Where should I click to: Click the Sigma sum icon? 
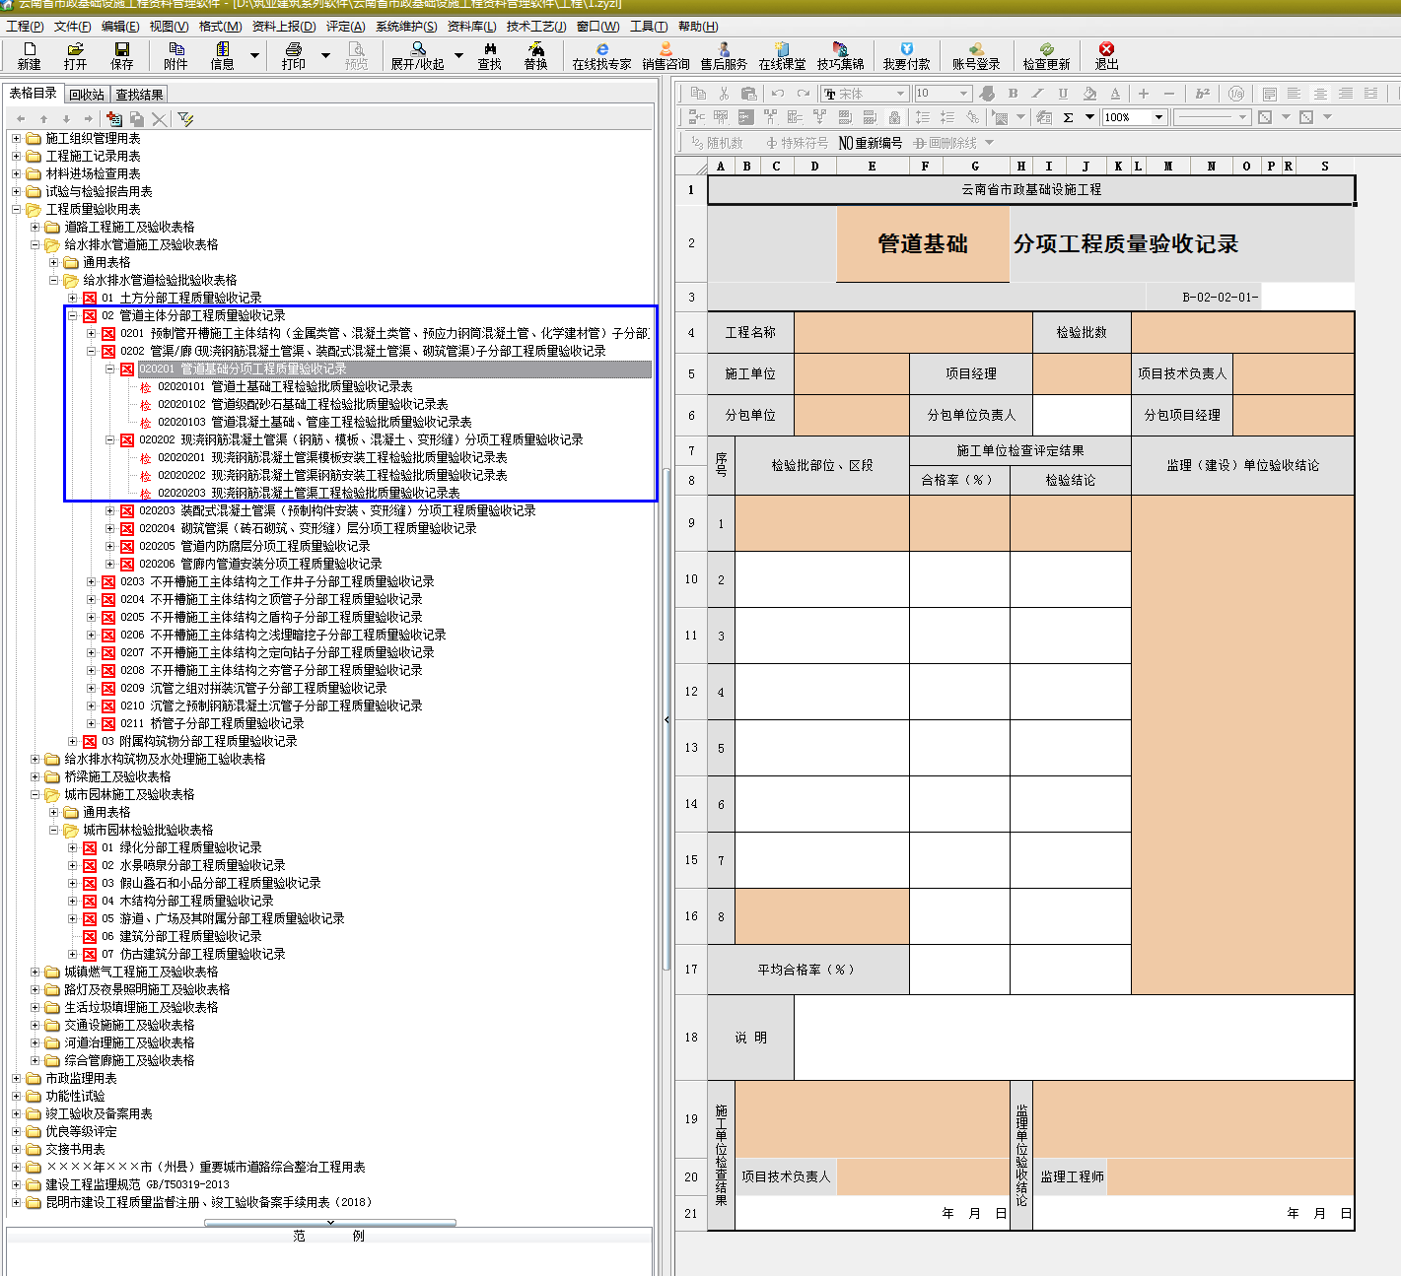click(1068, 117)
